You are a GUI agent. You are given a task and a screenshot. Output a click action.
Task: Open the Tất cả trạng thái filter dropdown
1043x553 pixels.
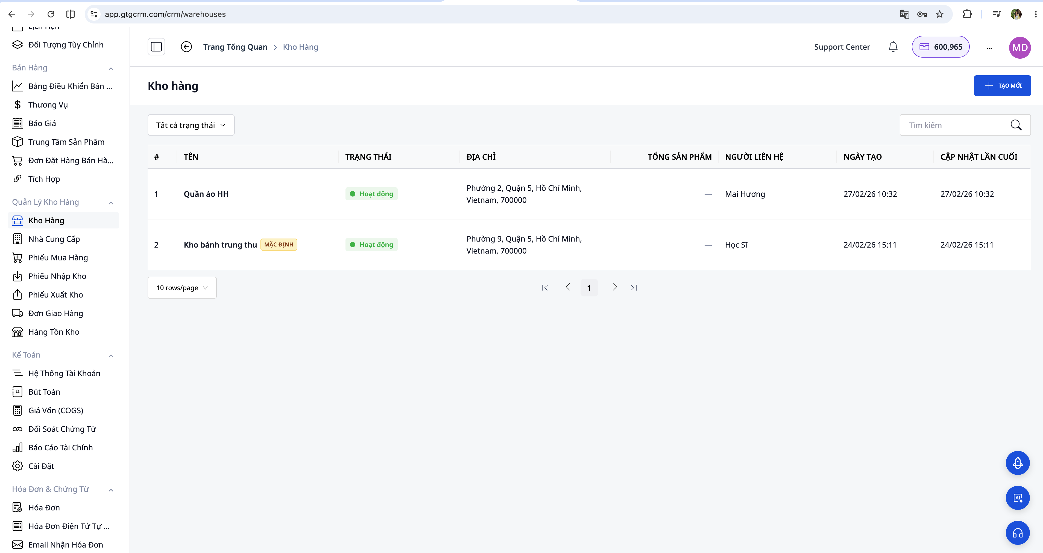click(x=191, y=125)
